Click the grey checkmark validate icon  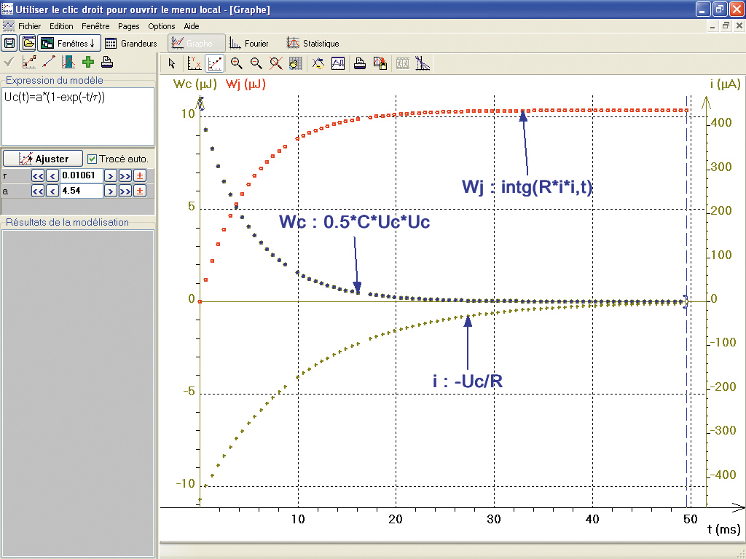click(9, 62)
